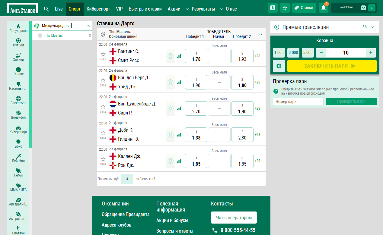383x235 pixels.
Task: Open statistics bars for Доби vs Гилдинг
Action: (179, 135)
